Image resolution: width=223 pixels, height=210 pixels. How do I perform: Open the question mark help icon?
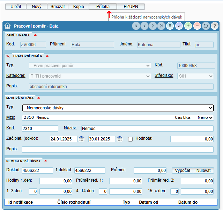pyautogui.click(x=214, y=26)
